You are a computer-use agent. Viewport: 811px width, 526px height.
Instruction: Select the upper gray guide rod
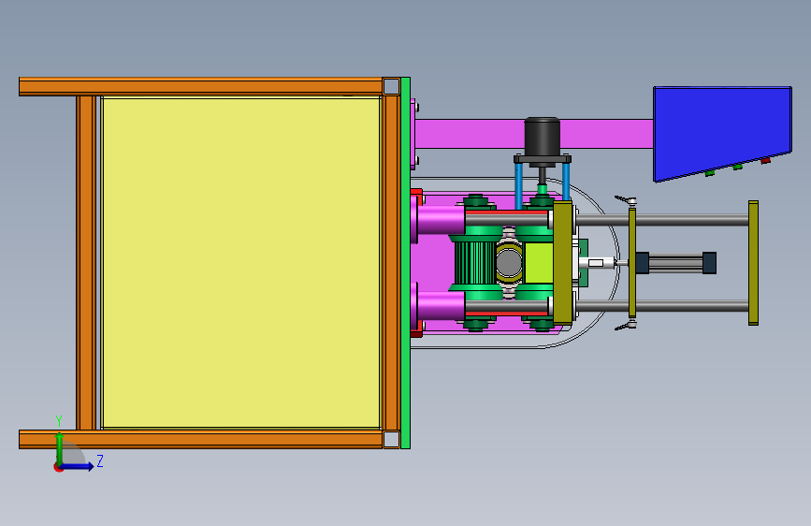tap(662, 221)
